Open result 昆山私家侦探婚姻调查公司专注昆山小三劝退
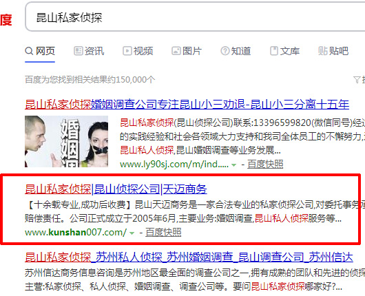Viewport: 365px width, 296px height. 187,104
